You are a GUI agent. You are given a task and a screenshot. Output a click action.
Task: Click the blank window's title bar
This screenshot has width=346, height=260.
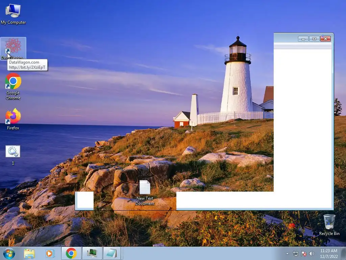tap(286, 39)
